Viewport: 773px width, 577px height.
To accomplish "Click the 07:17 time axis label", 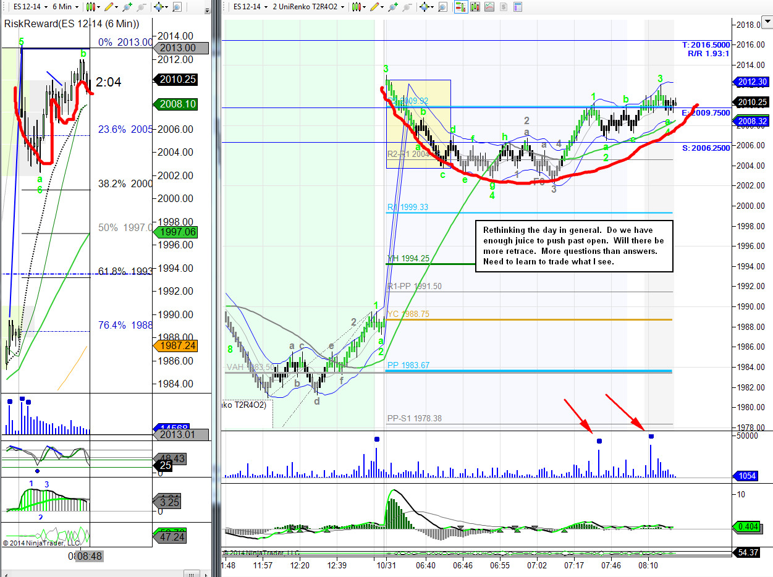I will point(574,565).
